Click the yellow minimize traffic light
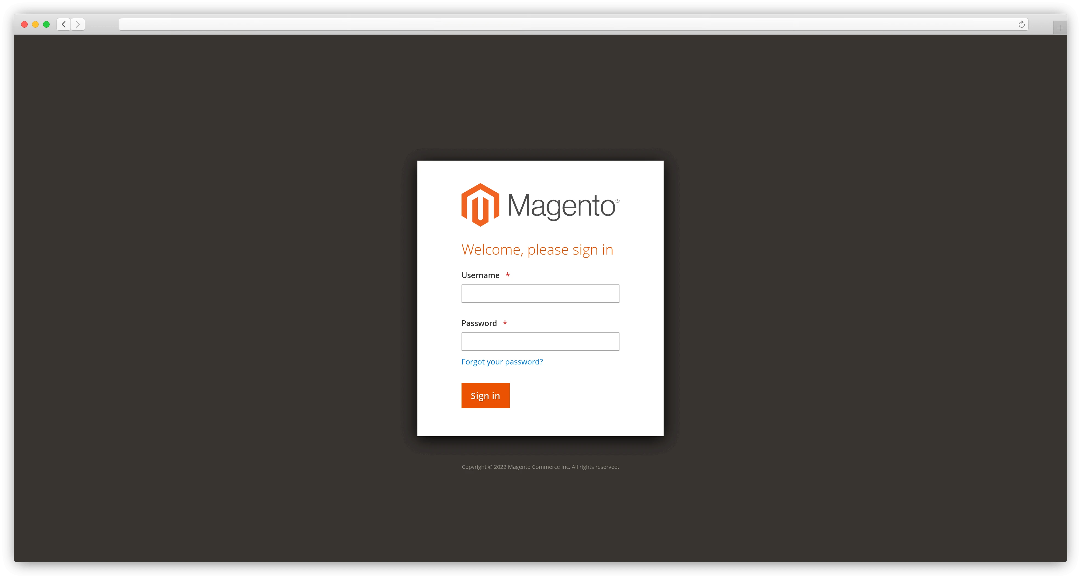This screenshot has height=576, width=1081. click(35, 24)
